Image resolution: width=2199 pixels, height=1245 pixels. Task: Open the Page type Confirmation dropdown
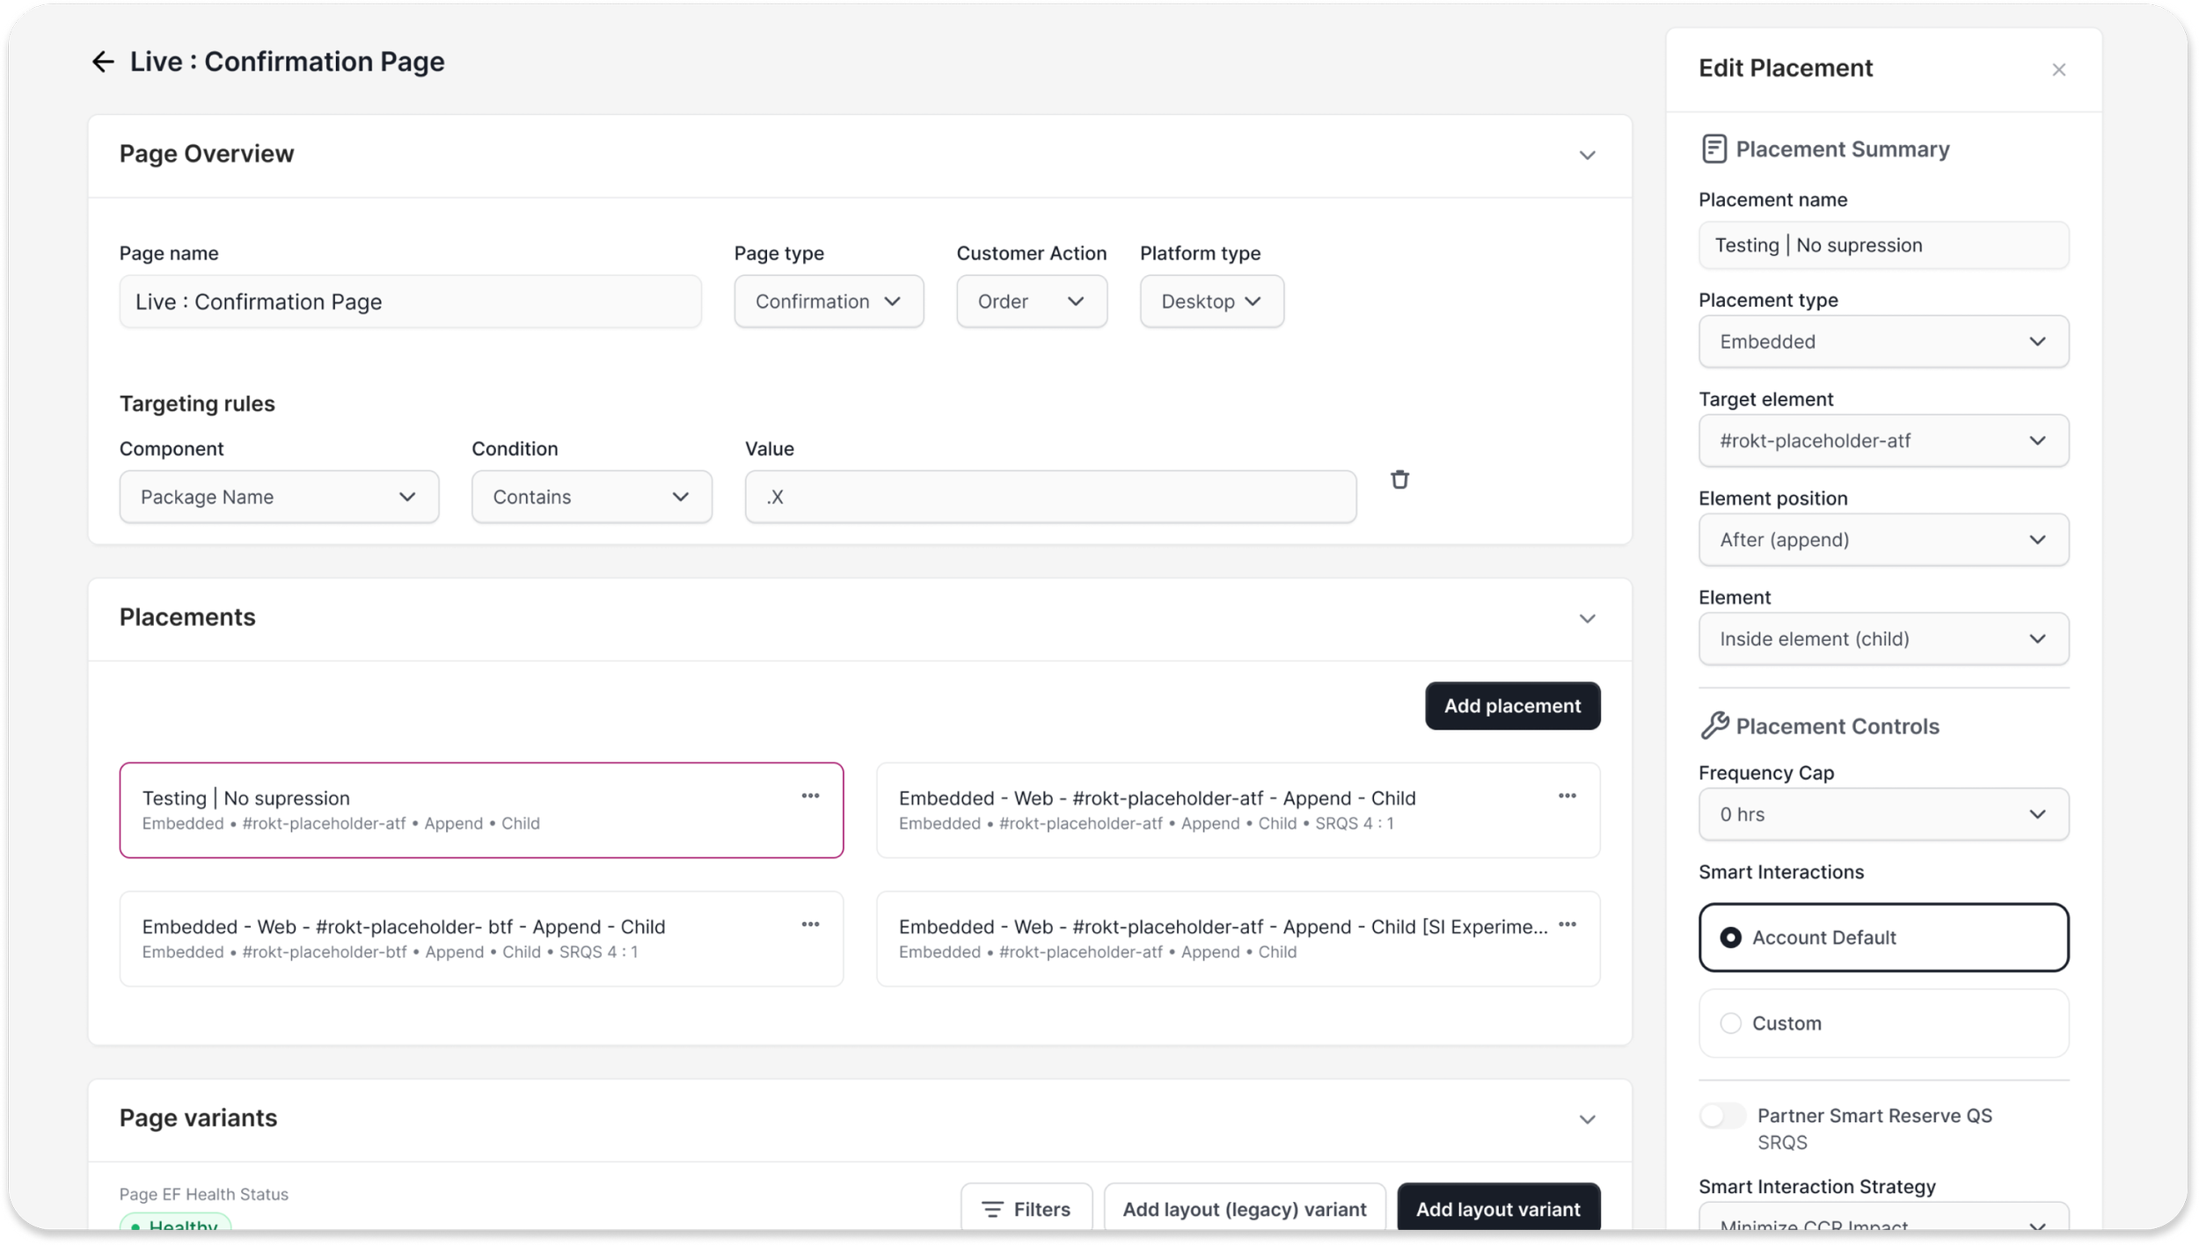pos(829,302)
